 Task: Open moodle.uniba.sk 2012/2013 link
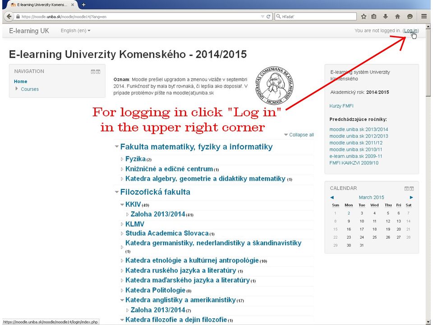359,136
